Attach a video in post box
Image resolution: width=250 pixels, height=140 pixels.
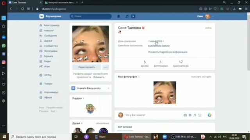click(190, 115)
